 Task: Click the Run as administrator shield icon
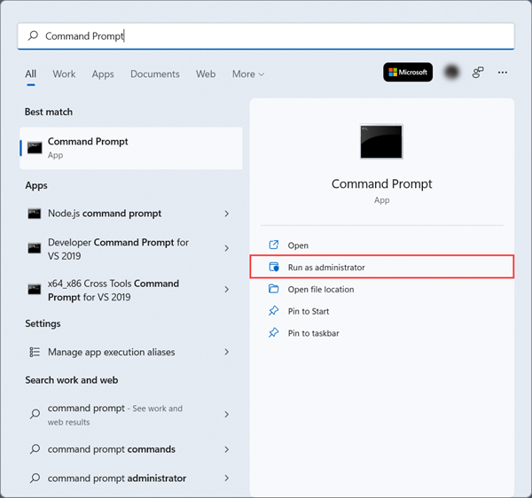click(273, 267)
